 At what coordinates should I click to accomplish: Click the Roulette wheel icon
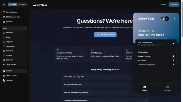point(4,56)
